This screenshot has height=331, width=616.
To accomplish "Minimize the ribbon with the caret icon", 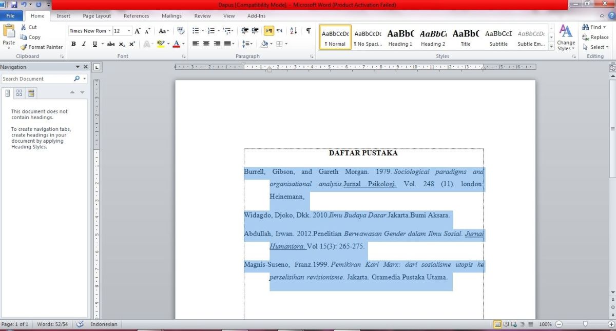I will [601, 16].
